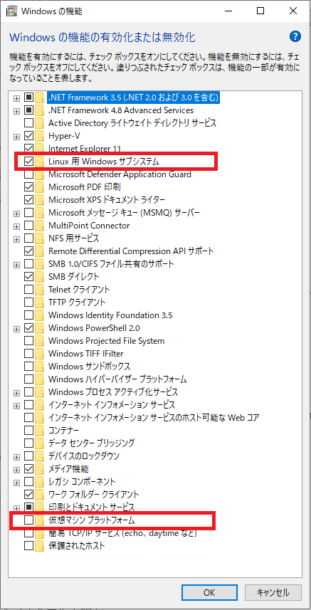Screen dimensions: 311x610
Task: Select 保護されたホスト row label
Action: (x=76, y=546)
